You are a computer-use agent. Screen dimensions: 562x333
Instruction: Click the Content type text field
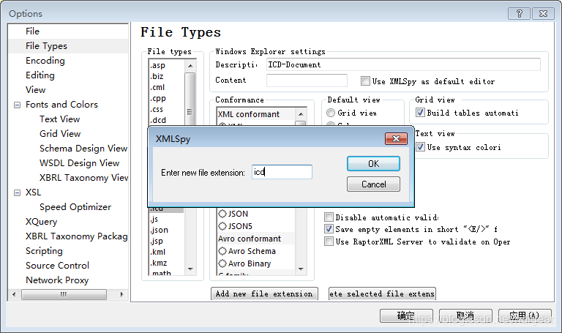click(x=307, y=81)
